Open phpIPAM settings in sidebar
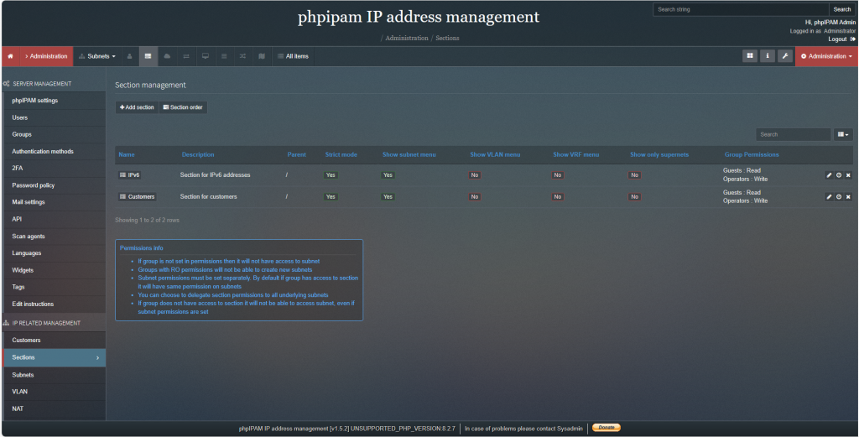The image size is (859, 437). (x=55, y=101)
